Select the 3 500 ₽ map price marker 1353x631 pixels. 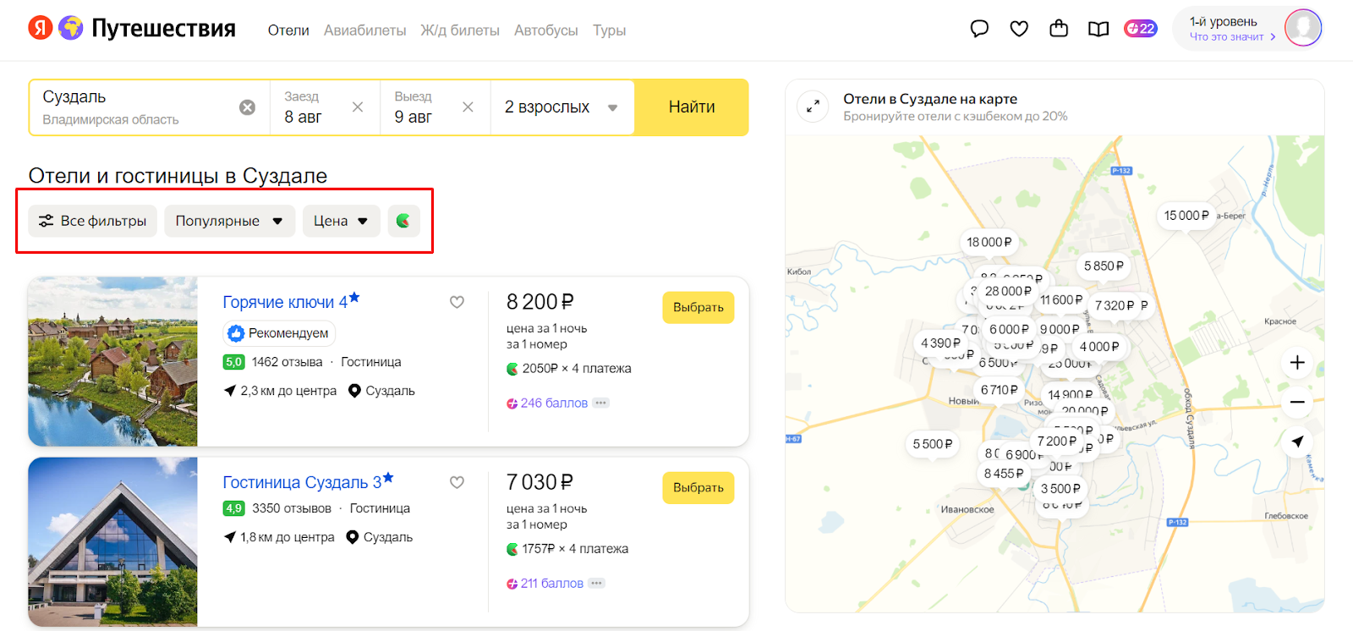[x=1060, y=489]
